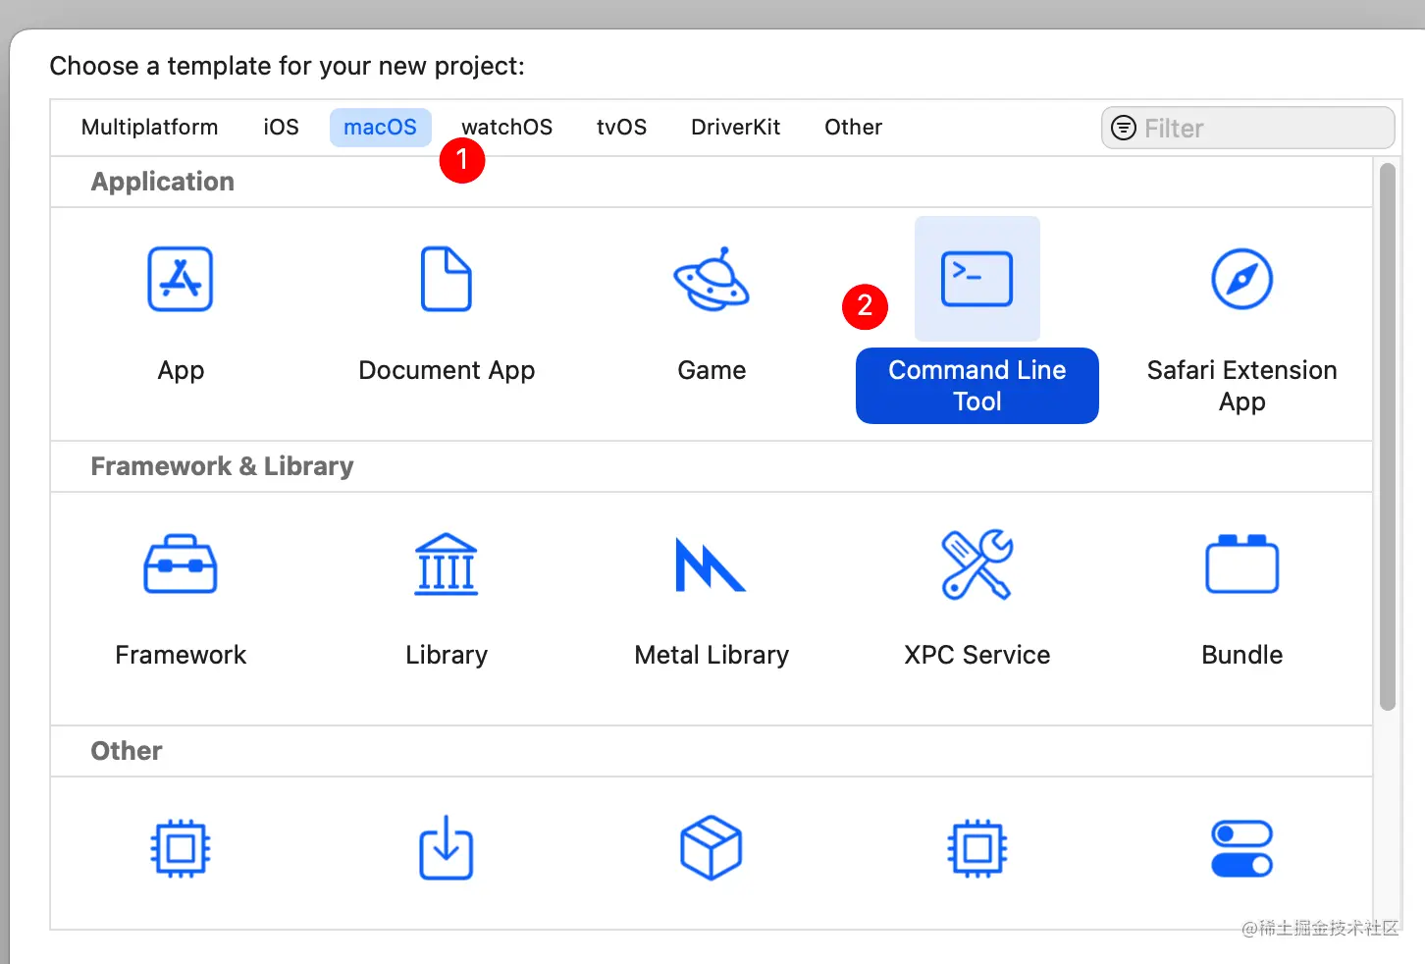Select the Metal Library icon

pos(712,564)
